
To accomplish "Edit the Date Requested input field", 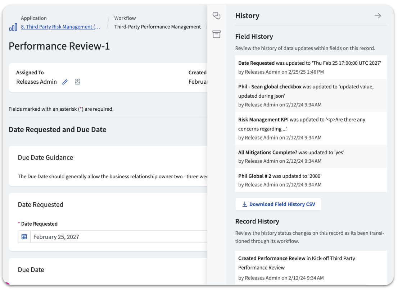I will coord(119,237).
